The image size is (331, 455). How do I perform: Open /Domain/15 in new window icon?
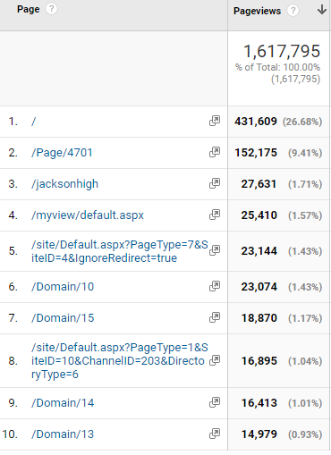[215, 317]
